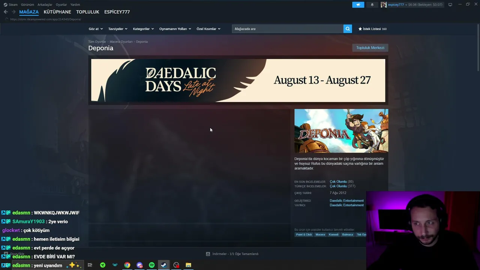Expand the Kategoriler dropdown
This screenshot has width=480, height=270.
pyautogui.click(x=143, y=29)
